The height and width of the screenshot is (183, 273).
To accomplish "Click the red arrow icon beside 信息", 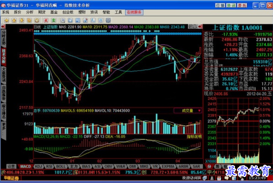I will click(200, 26).
